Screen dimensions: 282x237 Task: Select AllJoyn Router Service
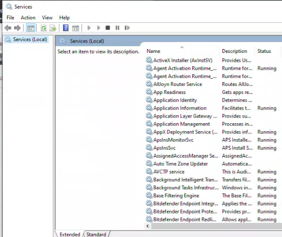[x=177, y=85]
